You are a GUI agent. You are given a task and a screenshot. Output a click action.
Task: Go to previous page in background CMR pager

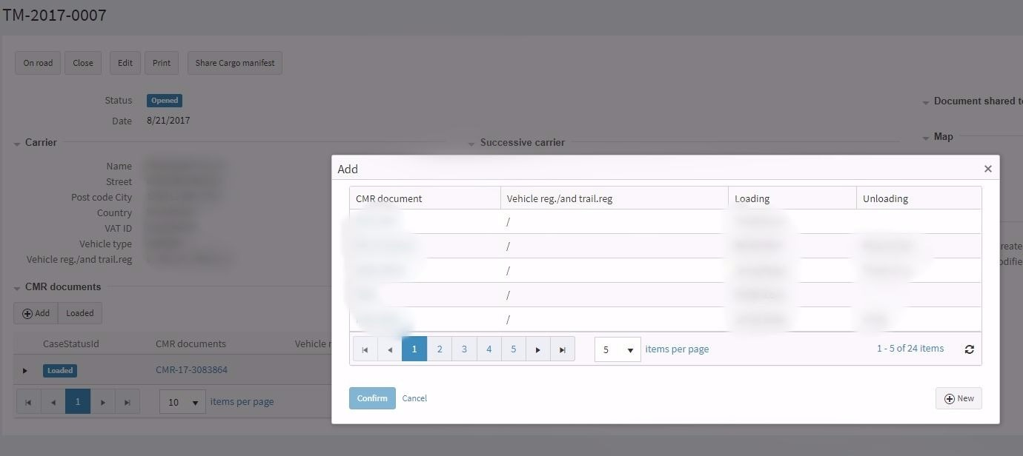(x=53, y=402)
